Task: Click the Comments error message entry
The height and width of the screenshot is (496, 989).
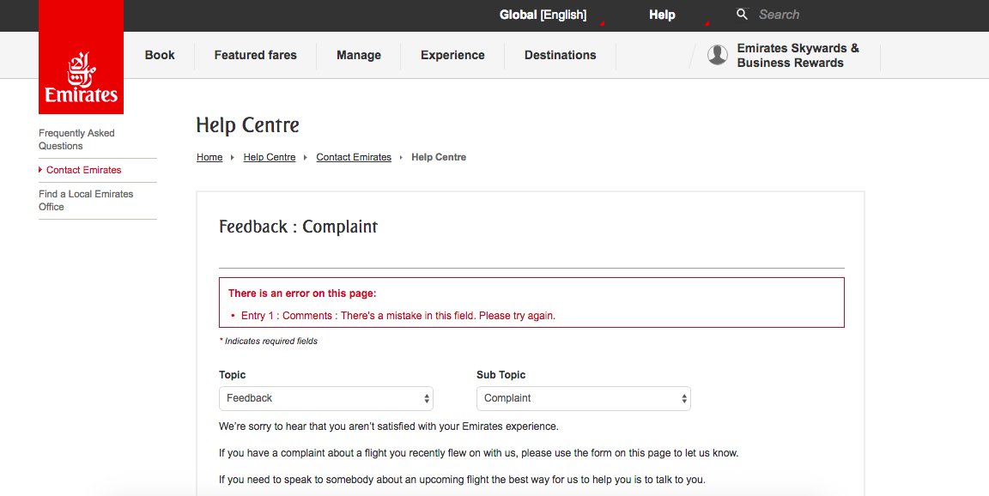Action: point(398,316)
